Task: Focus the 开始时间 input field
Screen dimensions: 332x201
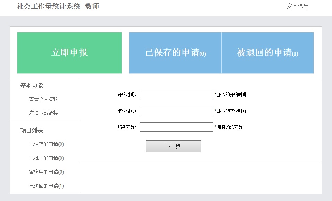Action: (176, 94)
